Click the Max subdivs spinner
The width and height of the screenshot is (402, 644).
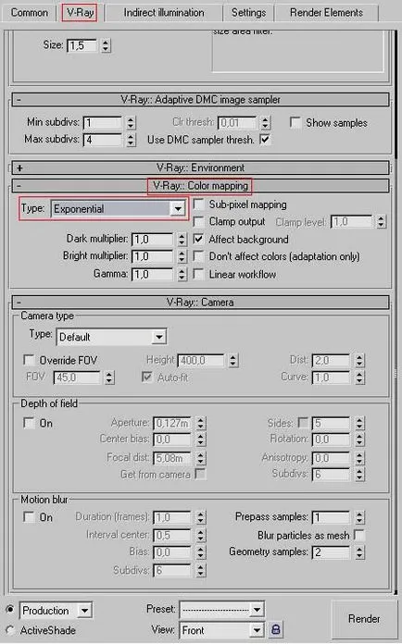(x=131, y=140)
